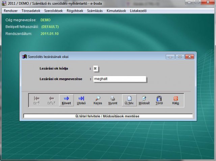This screenshot has height=161, width=216.
Task: Create a new entry with Új felv.
Action: pyautogui.click(x=130, y=100)
